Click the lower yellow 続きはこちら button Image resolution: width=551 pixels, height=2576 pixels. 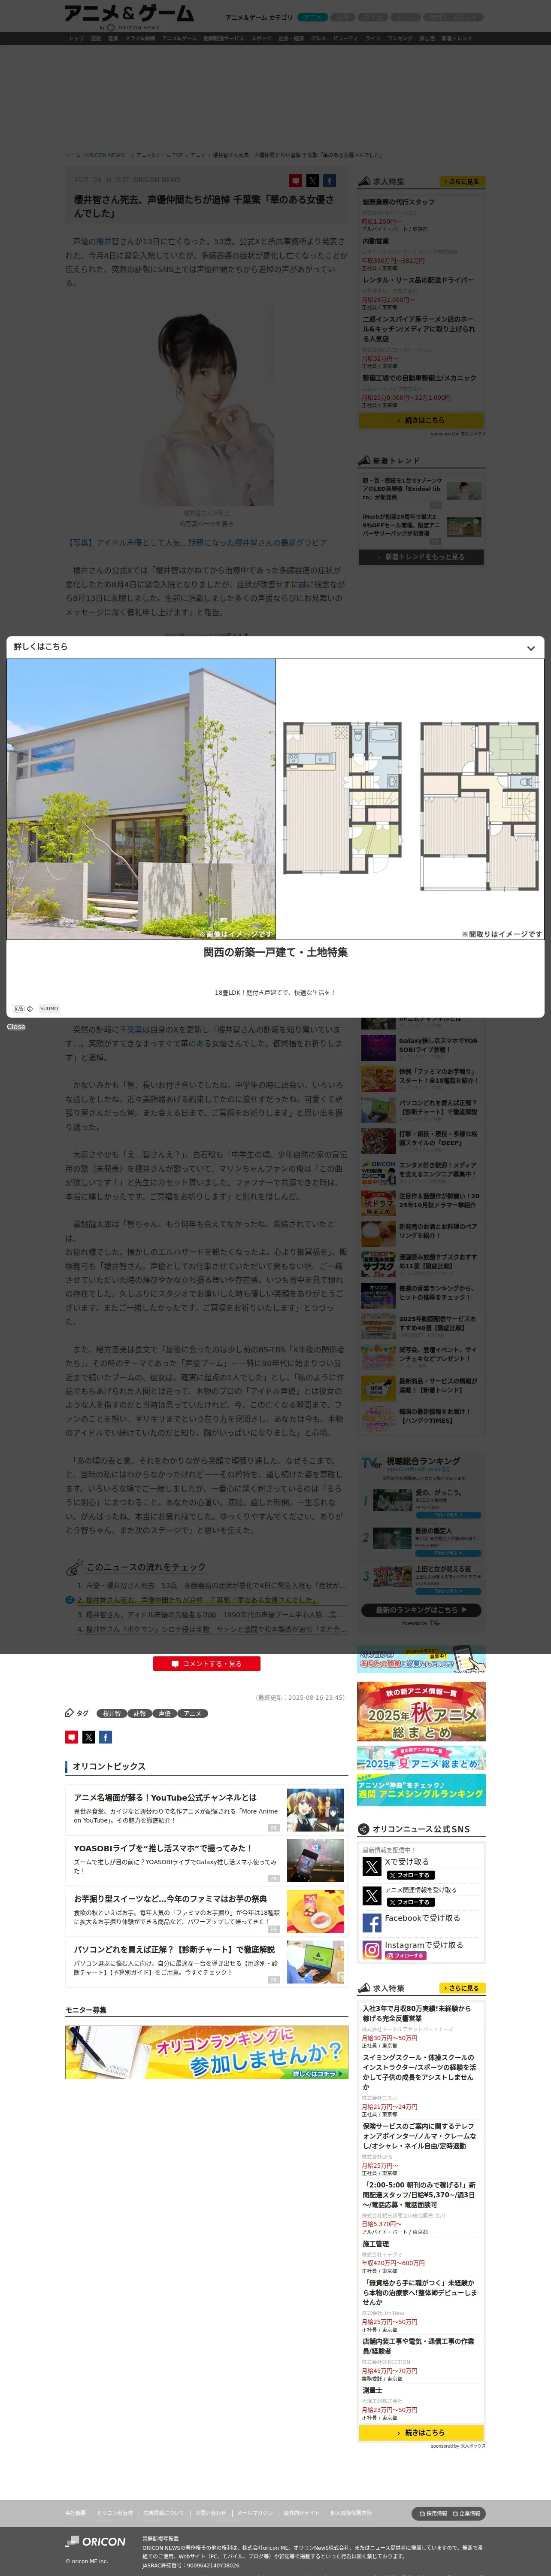click(x=421, y=2432)
